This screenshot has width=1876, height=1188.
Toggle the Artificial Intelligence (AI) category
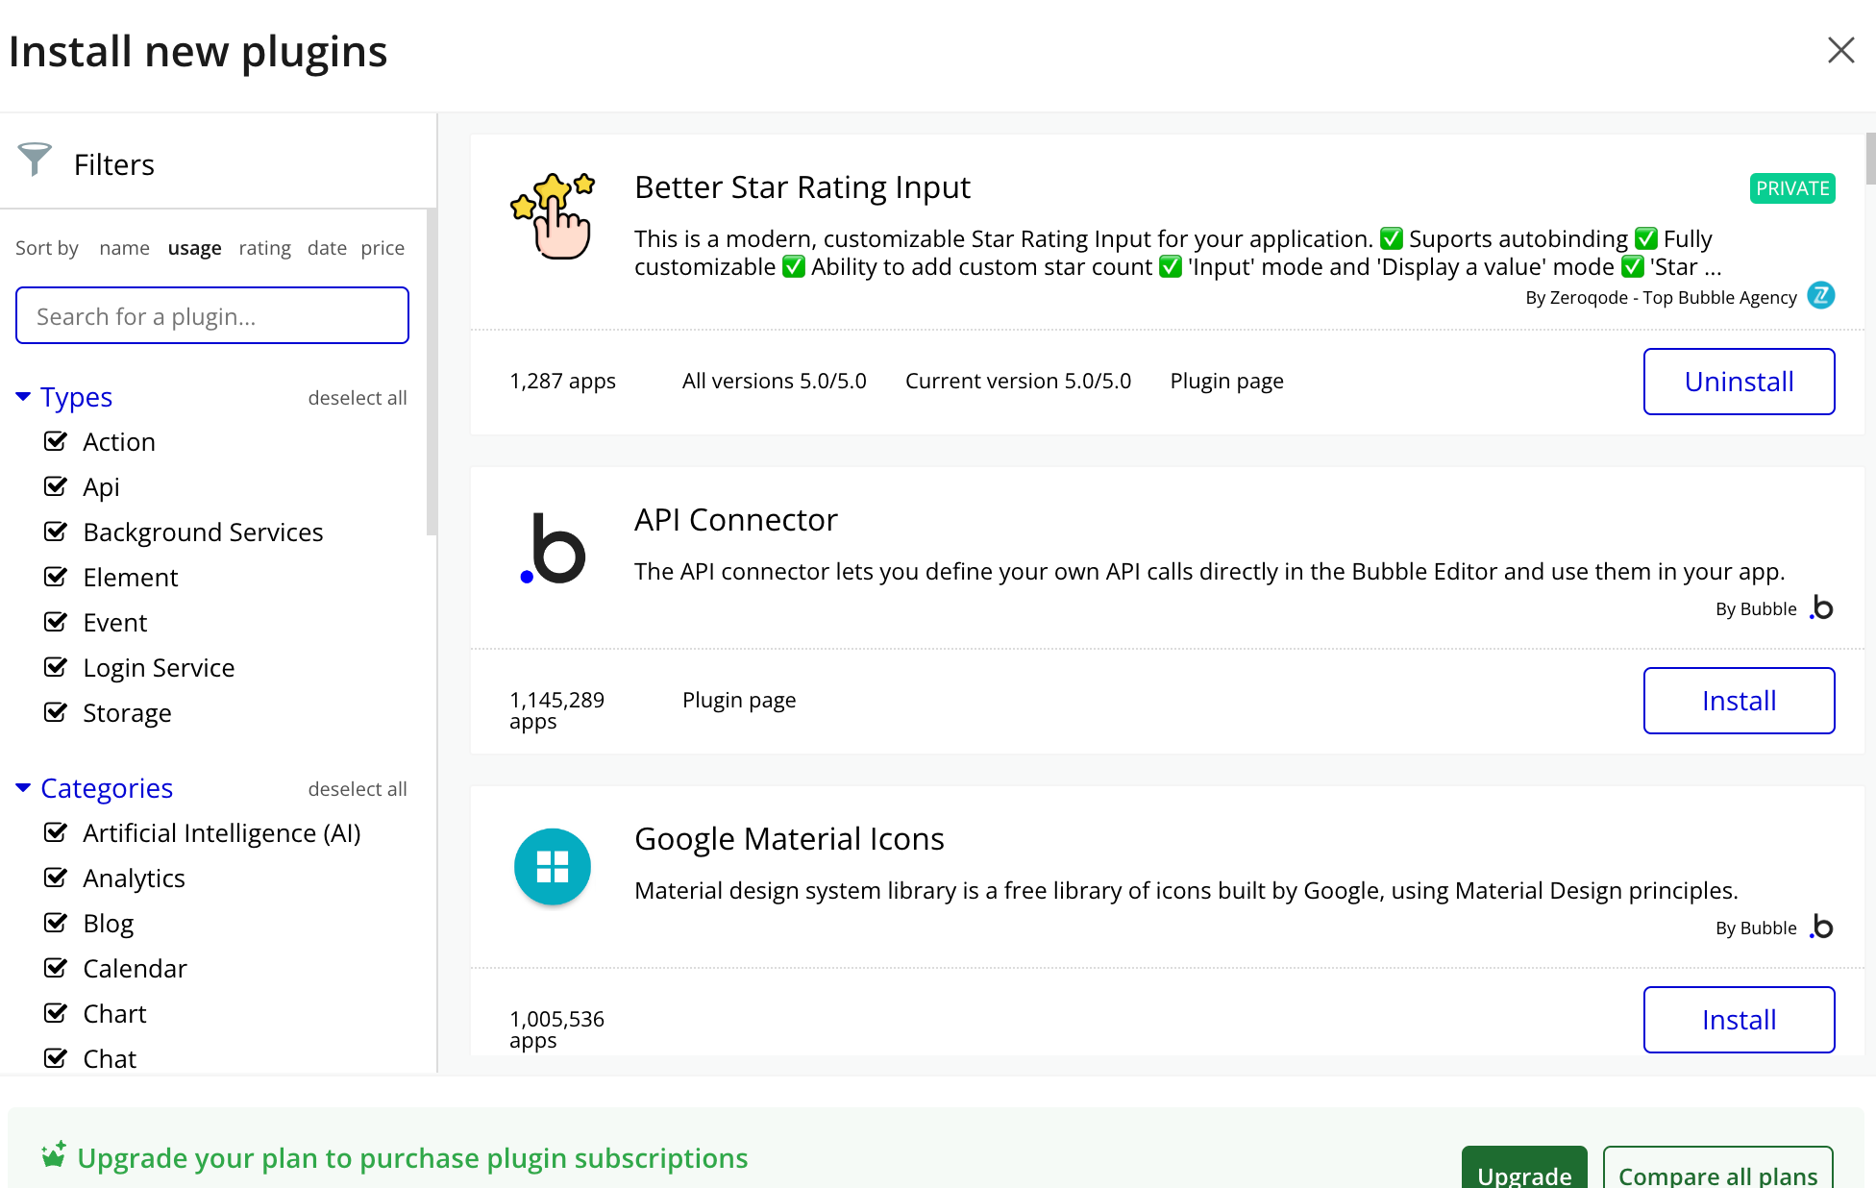click(x=56, y=832)
